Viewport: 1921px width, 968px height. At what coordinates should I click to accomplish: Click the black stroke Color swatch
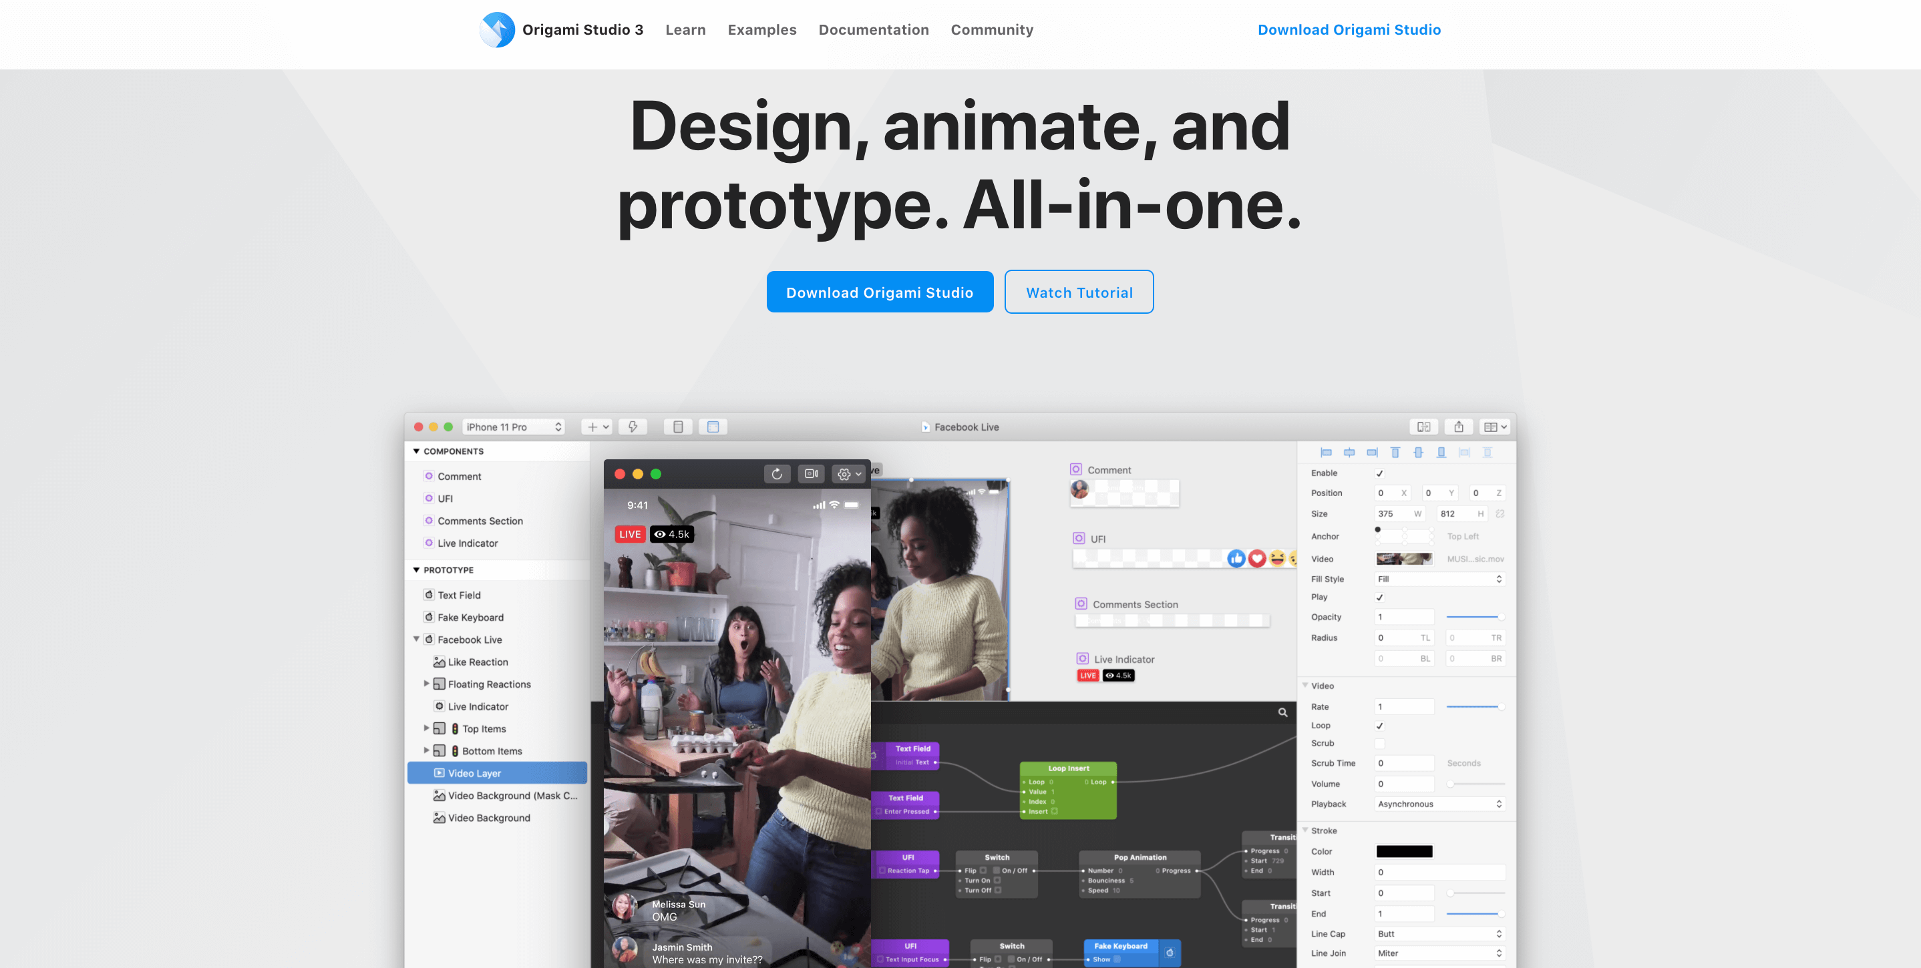point(1404,852)
